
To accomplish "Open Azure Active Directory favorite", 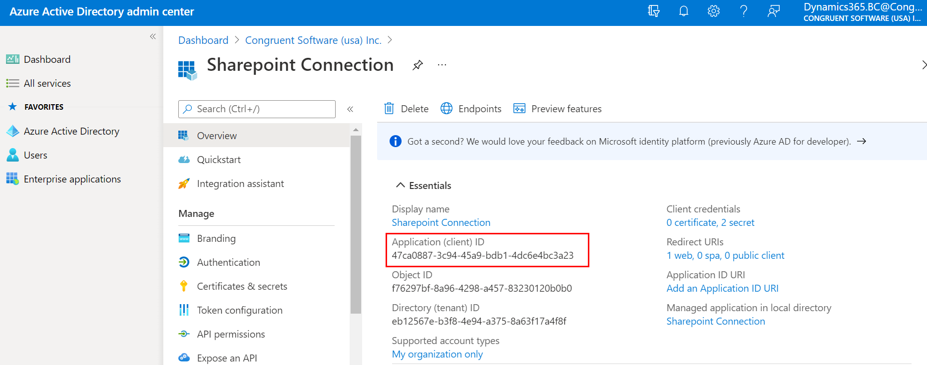I will pyautogui.click(x=71, y=131).
